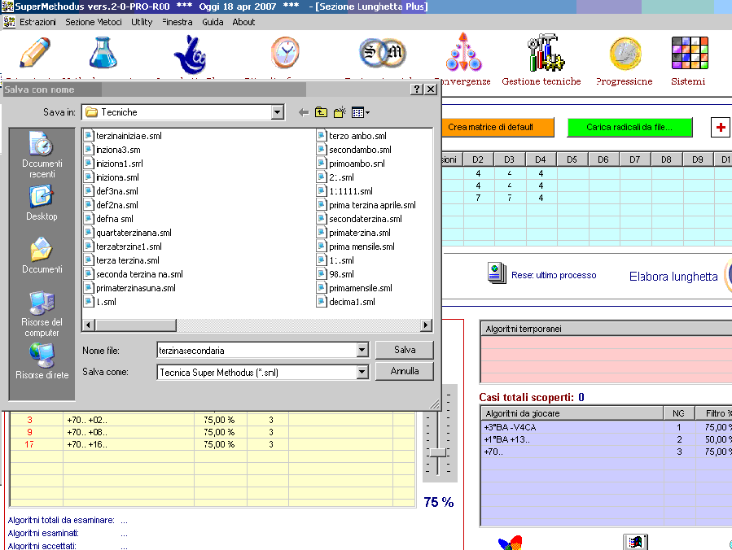Click the application icon left of Estrazioni menu
732x550 pixels.
[9, 22]
